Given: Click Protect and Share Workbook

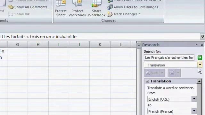Looking at the screenshot, I should 135,1.
